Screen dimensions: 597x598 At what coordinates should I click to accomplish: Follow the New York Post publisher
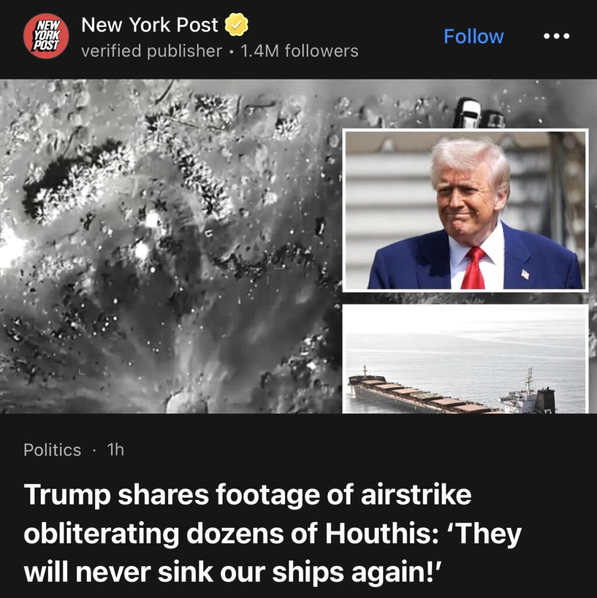[x=473, y=37]
